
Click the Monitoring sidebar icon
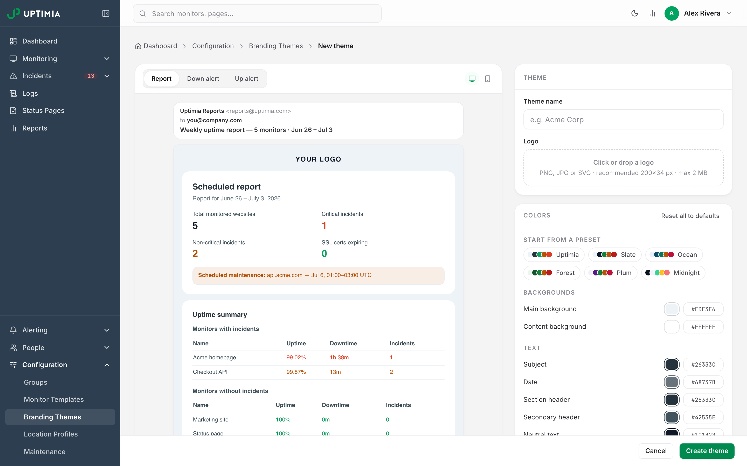click(13, 59)
